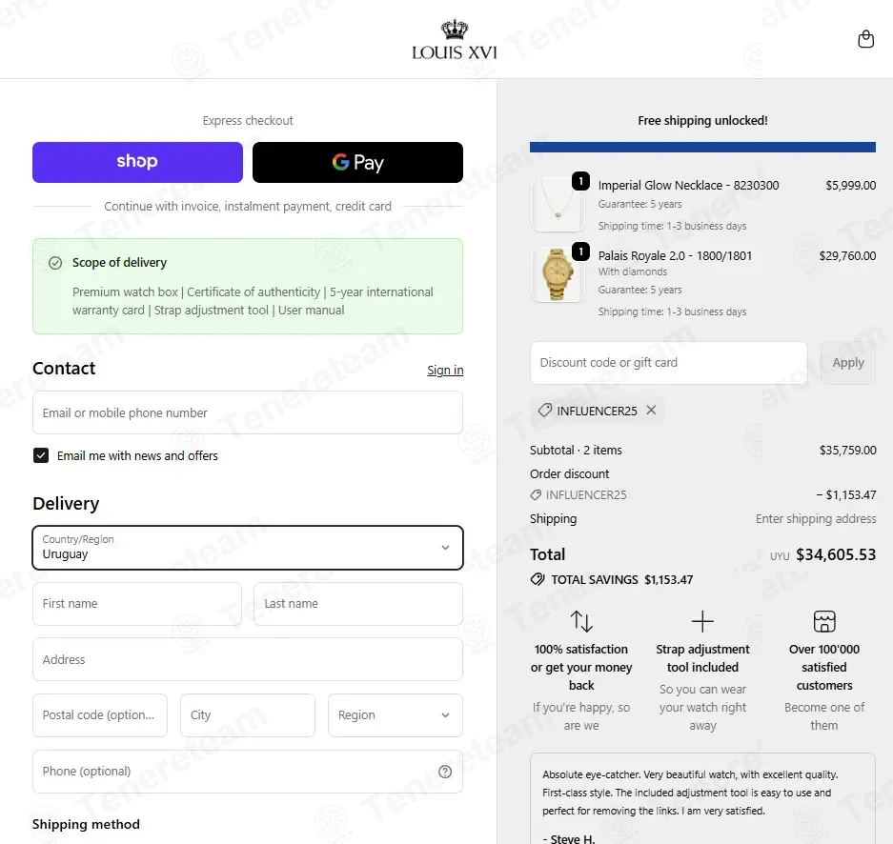Click the satisfied customers store icon
Image resolution: width=893 pixels, height=844 pixels.
[824, 621]
